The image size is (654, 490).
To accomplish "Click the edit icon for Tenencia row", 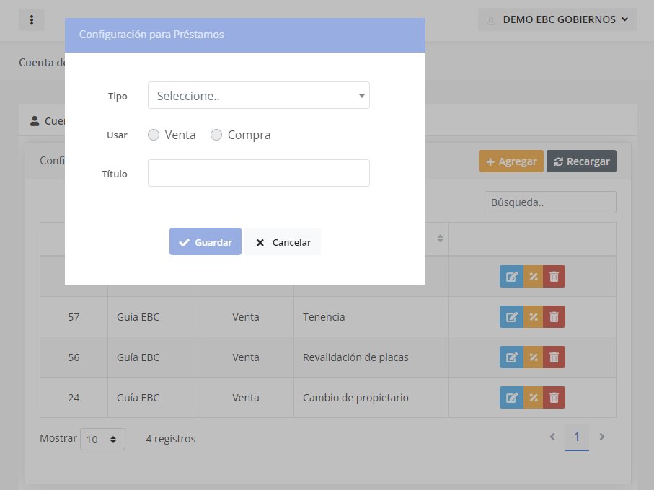I will click(511, 317).
